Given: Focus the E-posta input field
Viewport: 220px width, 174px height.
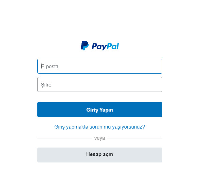Looking at the screenshot, I should [100, 66].
